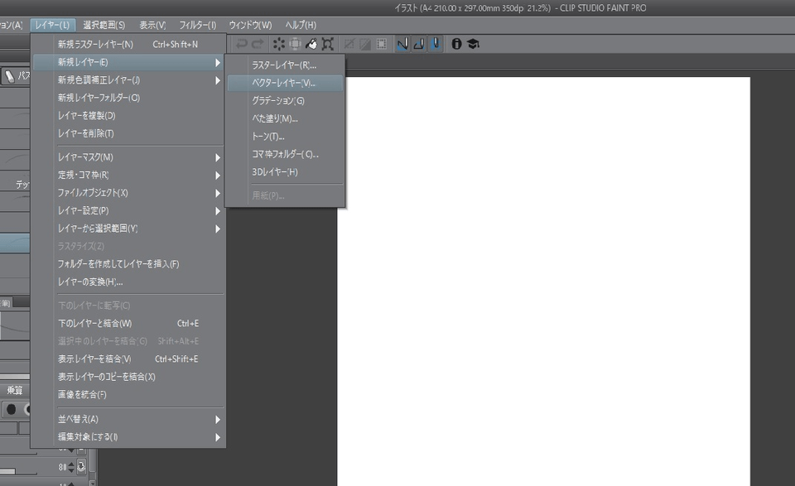This screenshot has width=795, height=486.
Task: Open the CLIP STUDIO info icon
Action: pyautogui.click(x=456, y=44)
